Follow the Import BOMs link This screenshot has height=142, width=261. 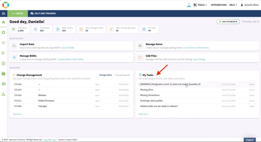click(67, 48)
